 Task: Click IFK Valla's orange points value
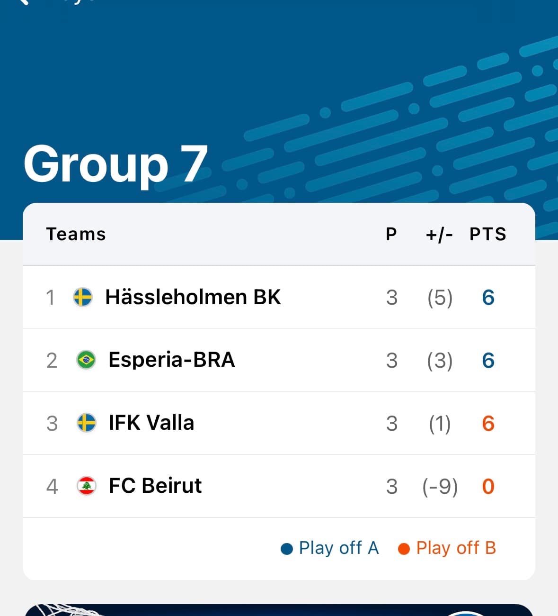coord(488,423)
